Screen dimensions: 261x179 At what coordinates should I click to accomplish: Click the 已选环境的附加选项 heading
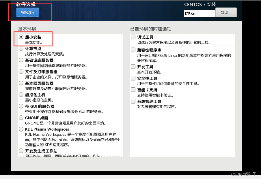(151, 29)
